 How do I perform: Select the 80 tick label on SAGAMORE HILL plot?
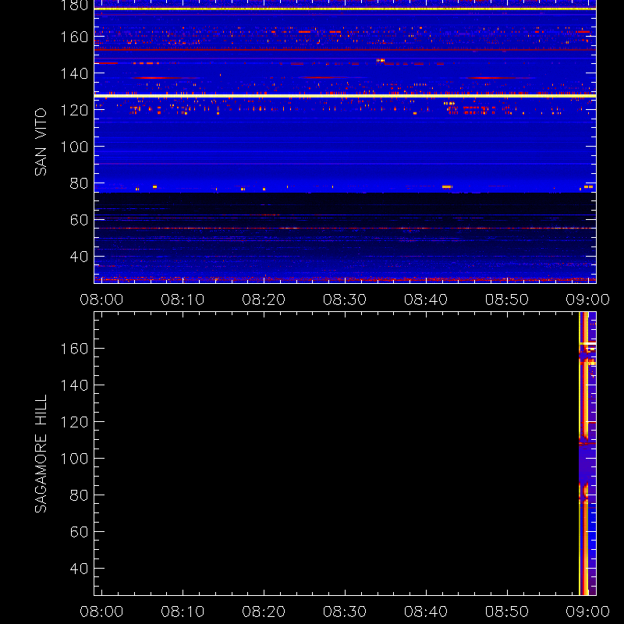point(79,495)
